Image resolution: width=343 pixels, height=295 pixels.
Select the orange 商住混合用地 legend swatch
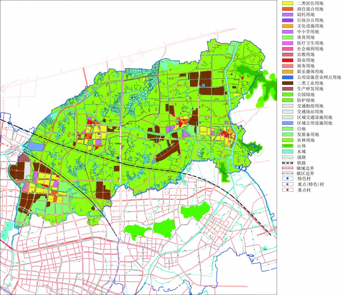pos(287,9)
